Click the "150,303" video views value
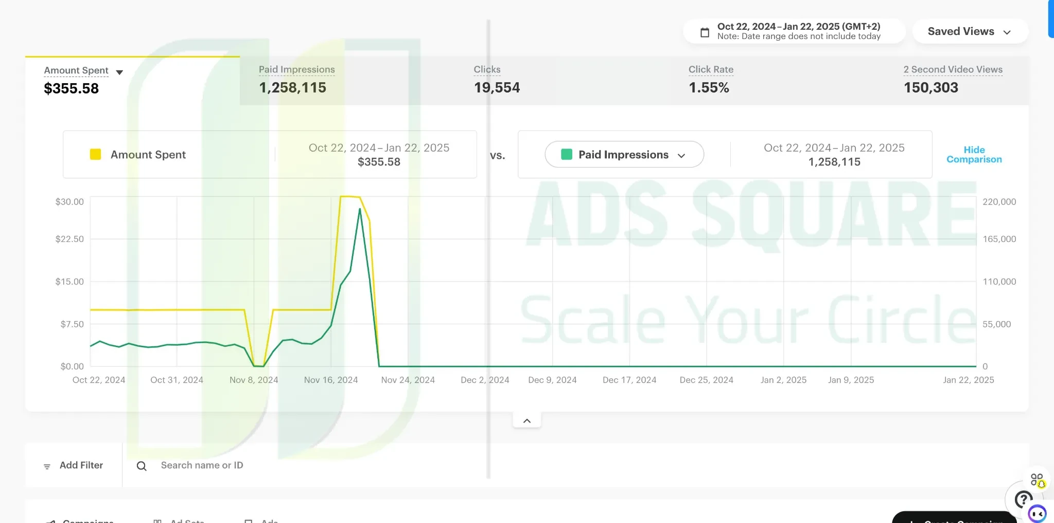 [931, 88]
